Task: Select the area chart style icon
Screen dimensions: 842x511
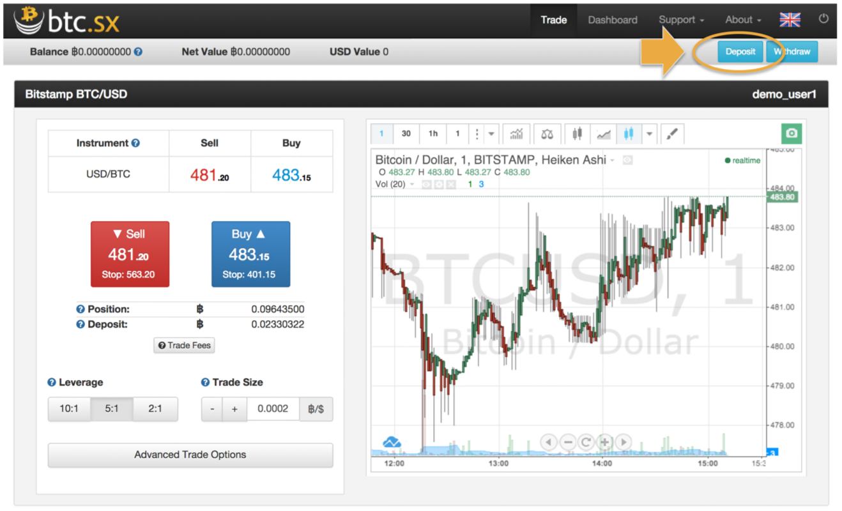Action: [603, 133]
